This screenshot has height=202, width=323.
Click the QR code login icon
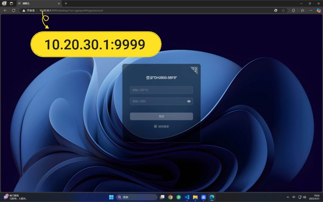coord(195,70)
